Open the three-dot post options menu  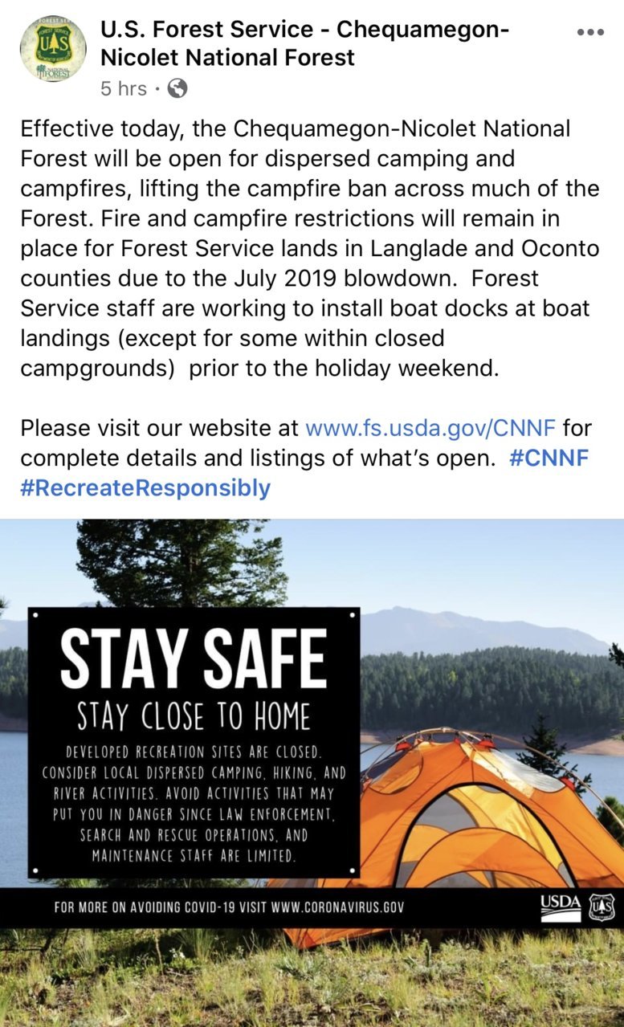click(590, 31)
